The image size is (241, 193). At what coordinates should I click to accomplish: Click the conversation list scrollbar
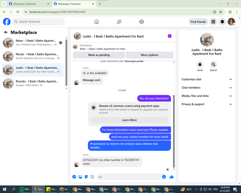[67, 63]
